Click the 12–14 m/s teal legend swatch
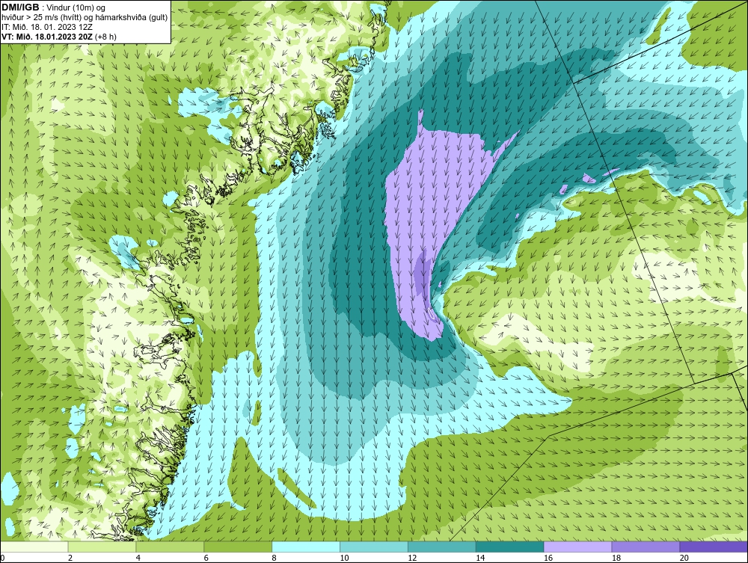Screen dimensions: 748x563 pos(442,547)
